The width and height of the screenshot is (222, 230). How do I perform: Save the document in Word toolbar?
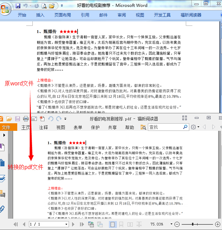17,6
